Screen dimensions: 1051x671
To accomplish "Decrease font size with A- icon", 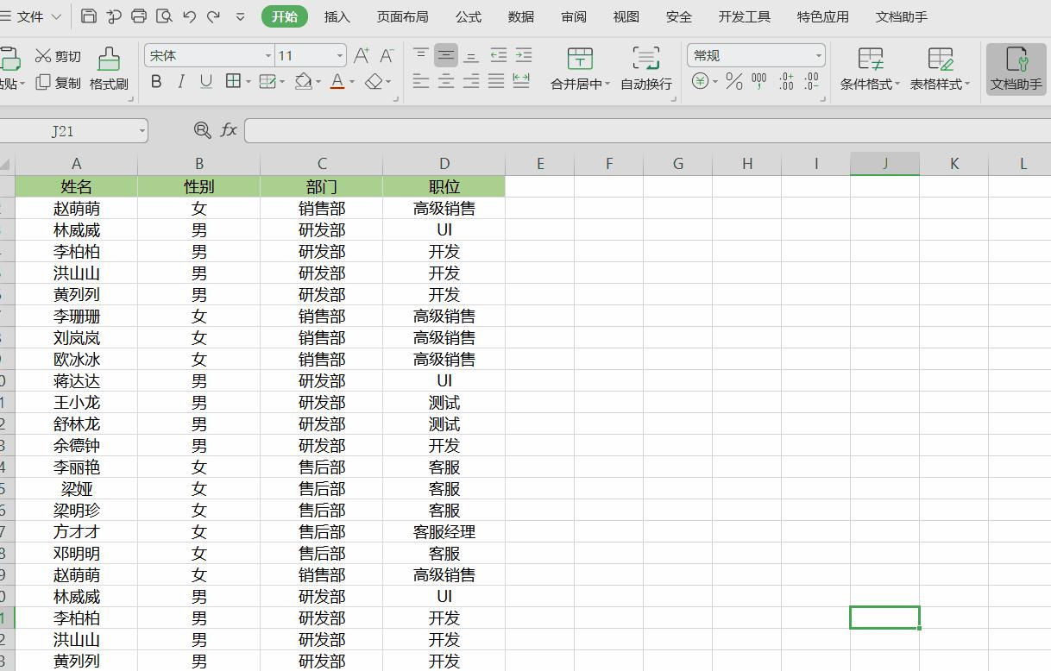I will click(387, 55).
